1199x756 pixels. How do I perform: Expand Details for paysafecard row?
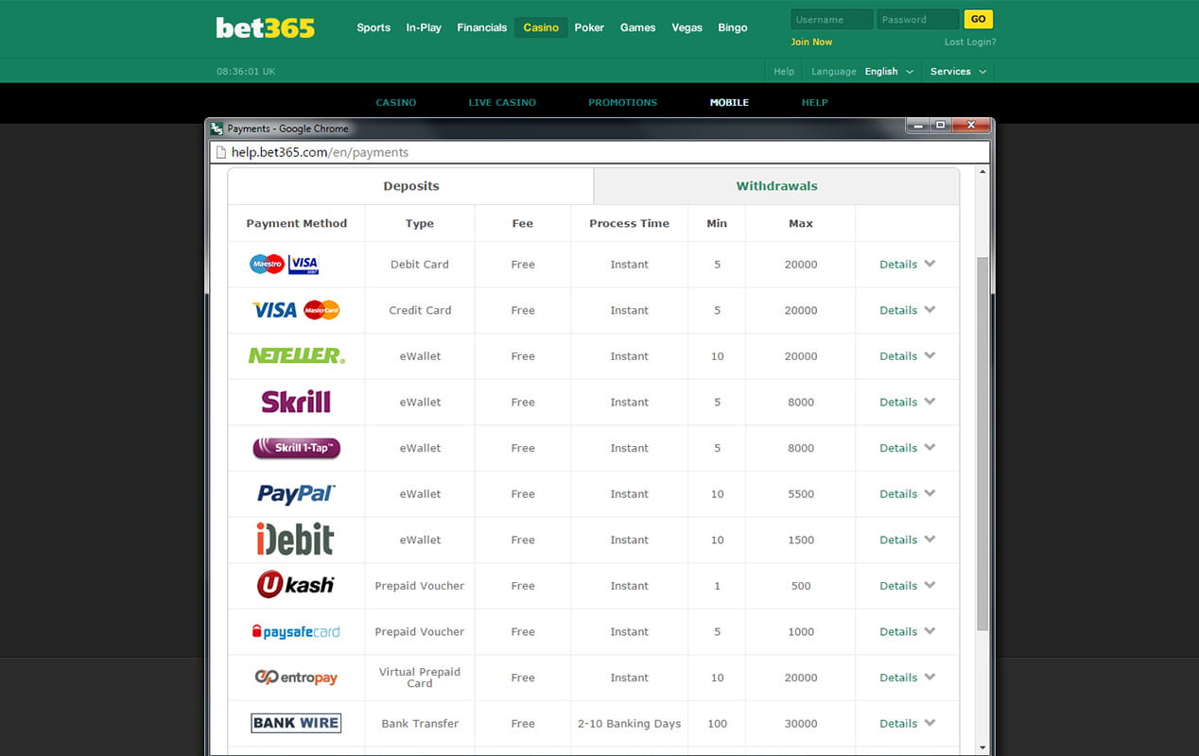(907, 632)
